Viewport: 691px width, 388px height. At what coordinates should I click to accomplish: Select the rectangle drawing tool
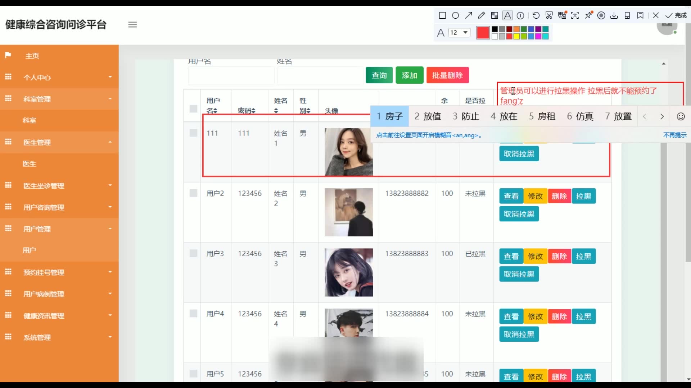(x=442, y=15)
